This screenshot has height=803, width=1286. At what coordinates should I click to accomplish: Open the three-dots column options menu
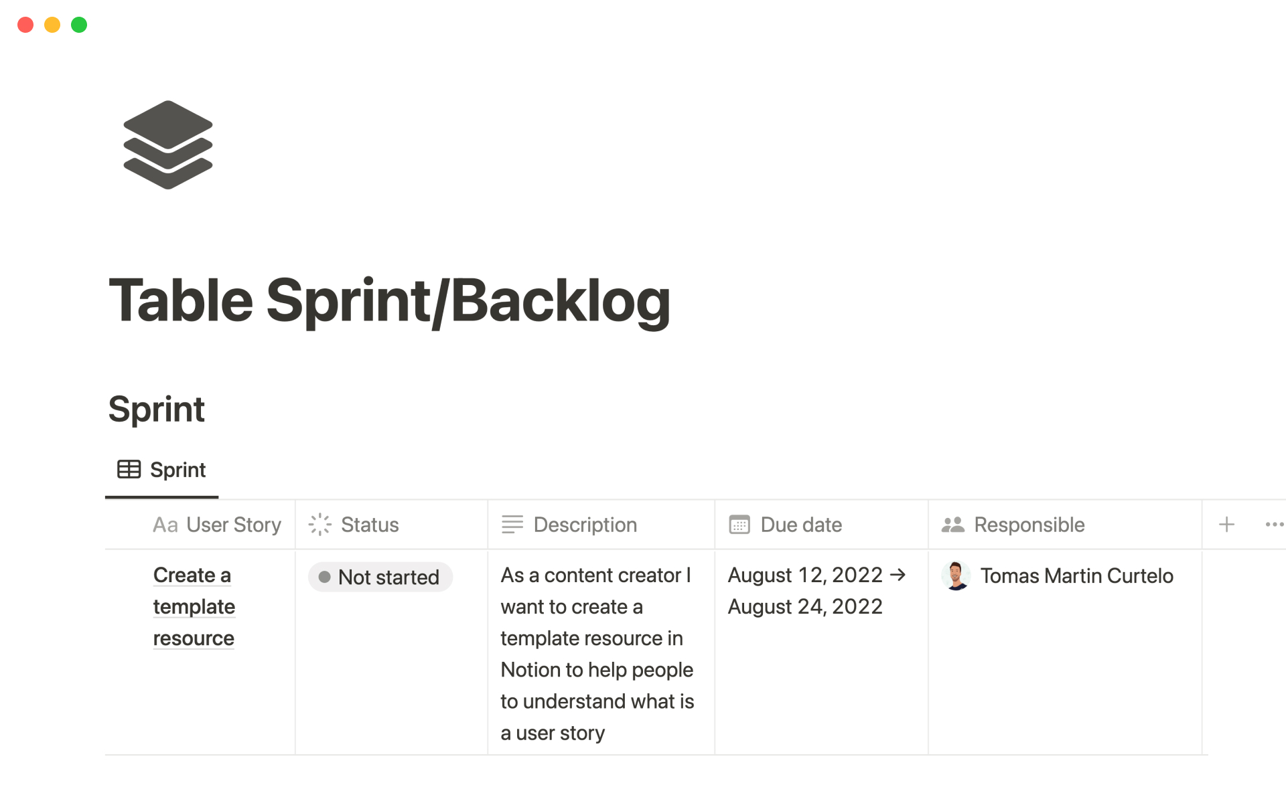[1273, 525]
